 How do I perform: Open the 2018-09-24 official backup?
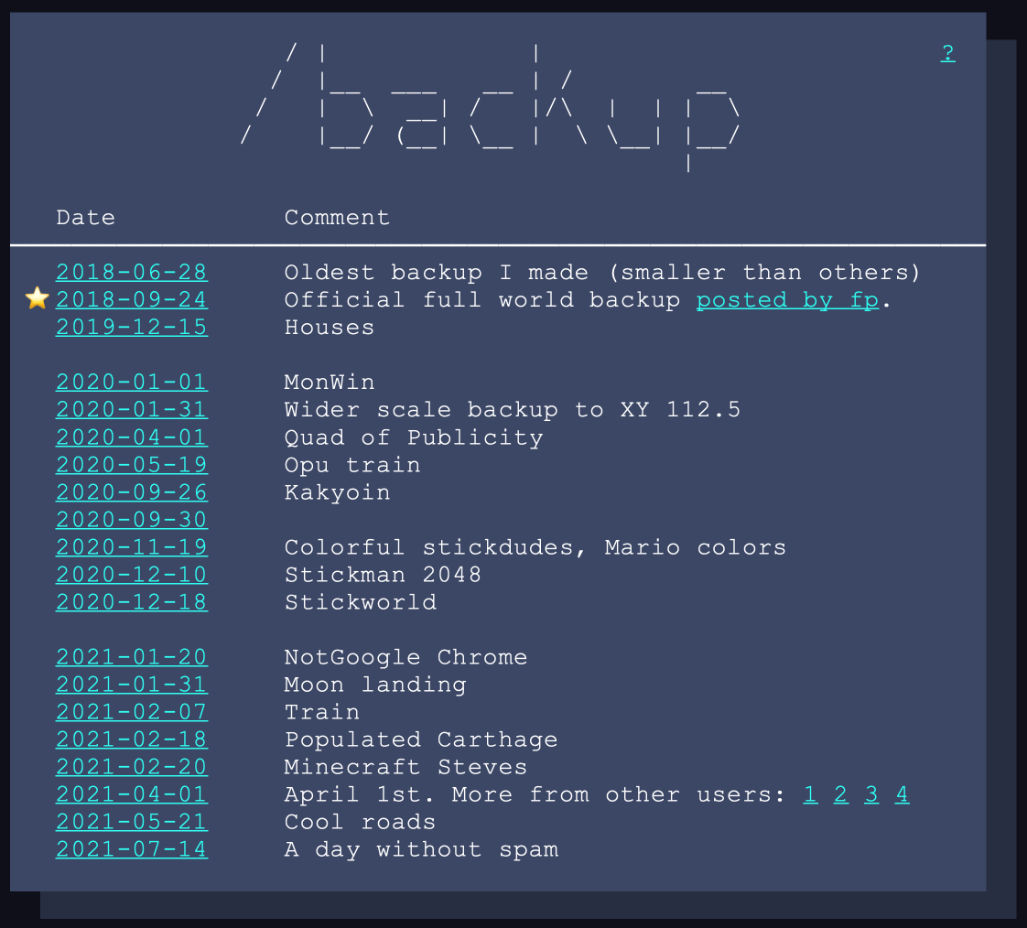131,300
